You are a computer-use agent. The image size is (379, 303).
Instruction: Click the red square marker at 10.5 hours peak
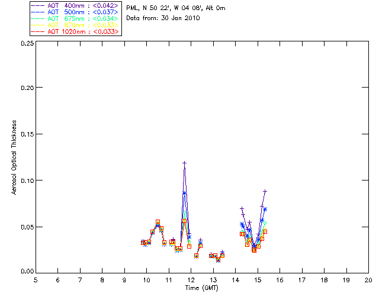158,222
